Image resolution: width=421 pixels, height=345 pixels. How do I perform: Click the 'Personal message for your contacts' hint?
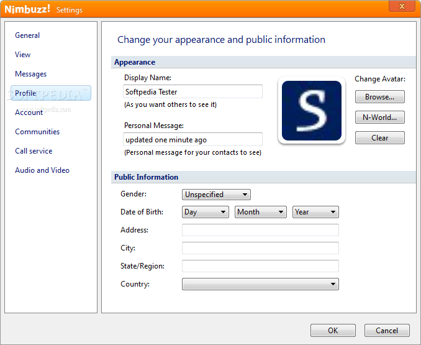click(x=192, y=153)
